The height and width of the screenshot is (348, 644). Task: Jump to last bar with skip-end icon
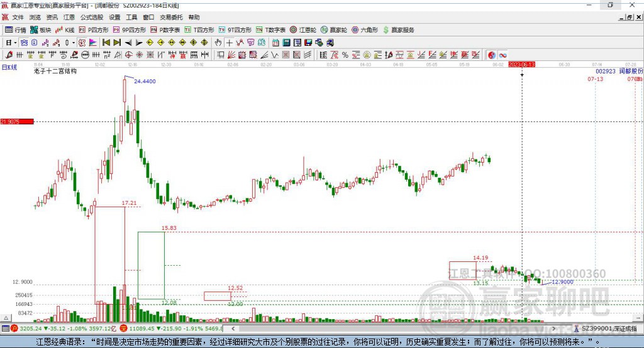[117, 43]
